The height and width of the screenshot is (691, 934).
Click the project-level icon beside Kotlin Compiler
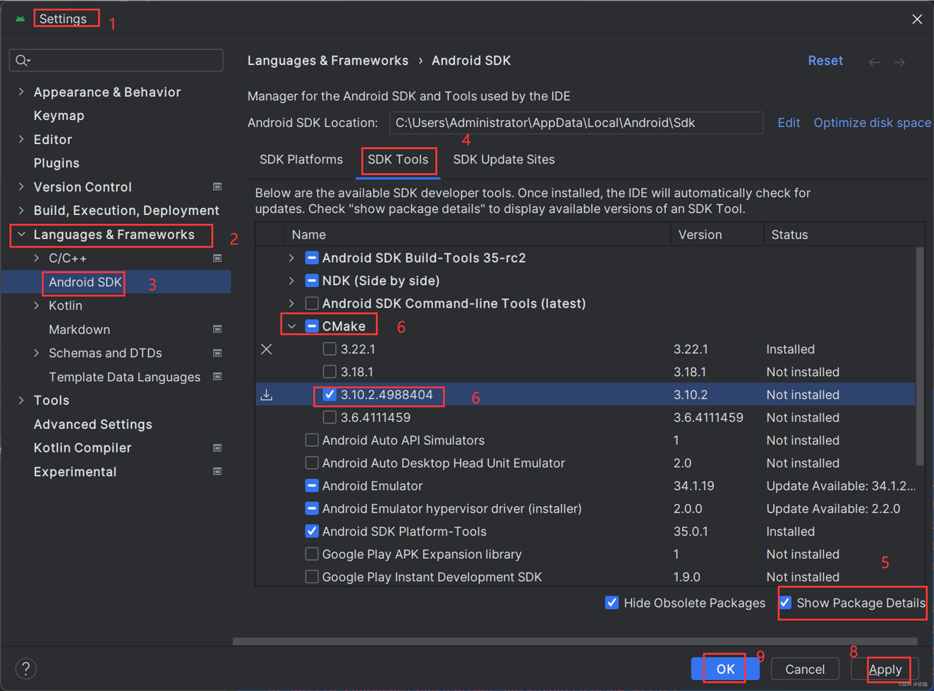pyautogui.click(x=217, y=448)
